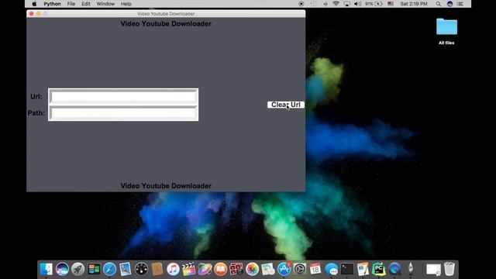Focus the Path input field
The width and height of the screenshot is (496, 279).
click(x=123, y=113)
